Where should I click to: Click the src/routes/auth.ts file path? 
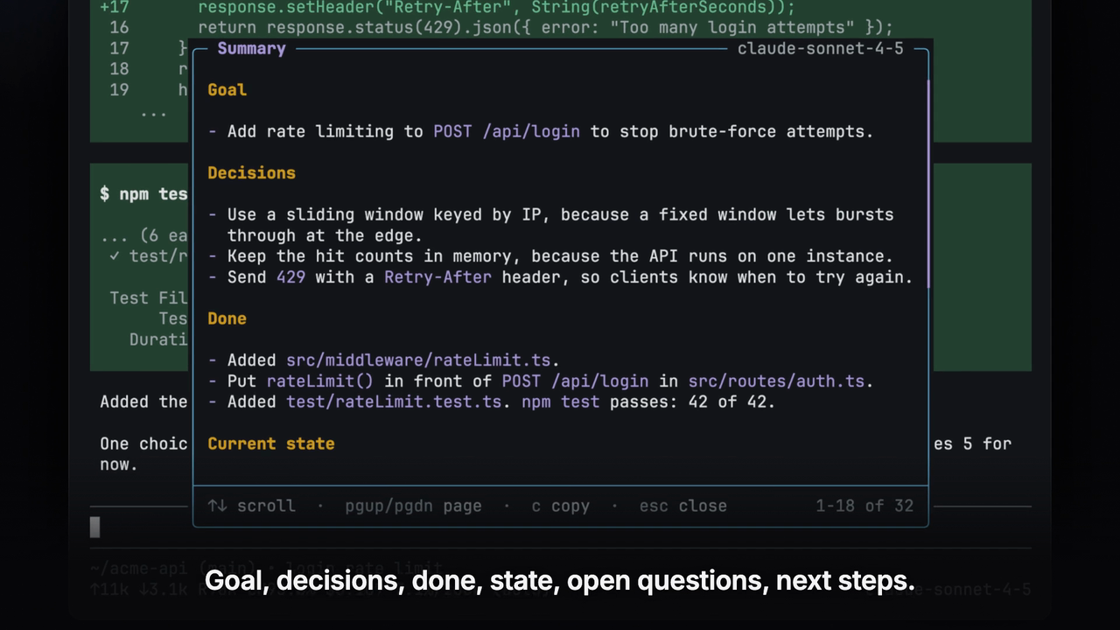pyautogui.click(x=776, y=381)
